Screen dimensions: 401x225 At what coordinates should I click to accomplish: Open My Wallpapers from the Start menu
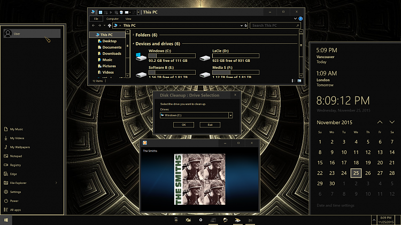(32, 147)
